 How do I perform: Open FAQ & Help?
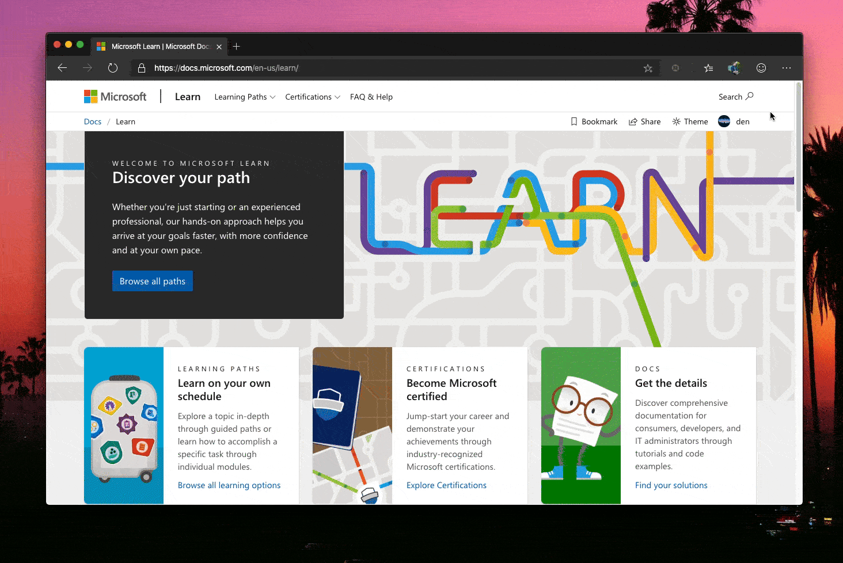pos(371,97)
